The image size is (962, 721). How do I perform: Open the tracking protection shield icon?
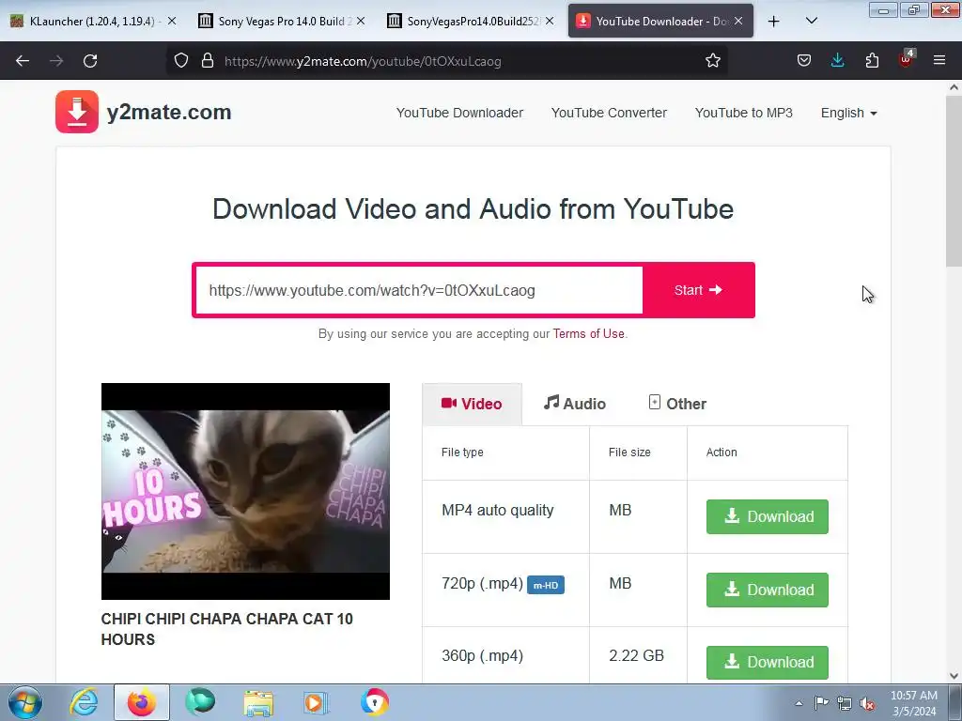point(181,61)
